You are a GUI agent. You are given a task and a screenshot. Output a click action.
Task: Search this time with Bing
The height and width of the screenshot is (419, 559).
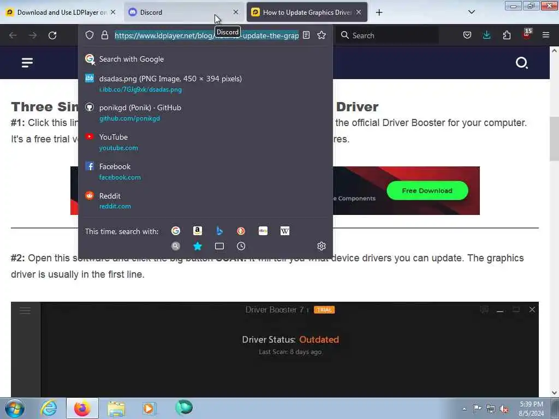coord(219,231)
